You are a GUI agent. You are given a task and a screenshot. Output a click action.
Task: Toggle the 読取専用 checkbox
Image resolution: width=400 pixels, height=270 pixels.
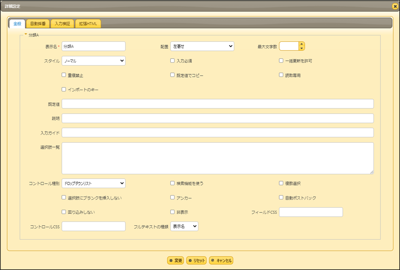pos(281,75)
